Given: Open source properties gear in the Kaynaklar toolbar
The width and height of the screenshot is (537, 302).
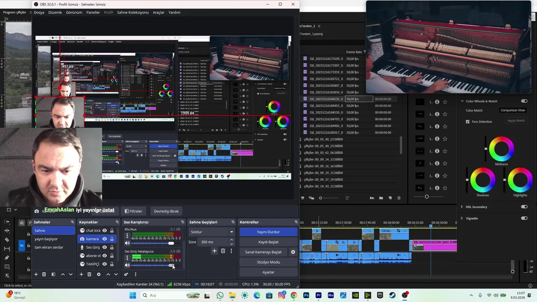Looking at the screenshot, I should [x=99, y=274].
